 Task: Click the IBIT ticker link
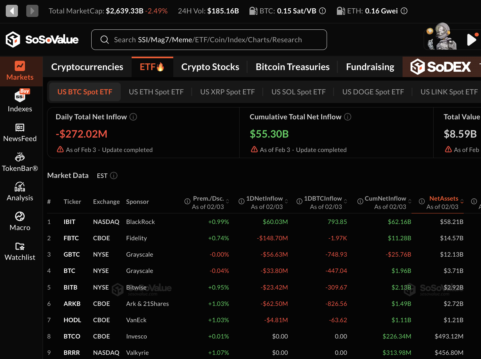coord(69,221)
